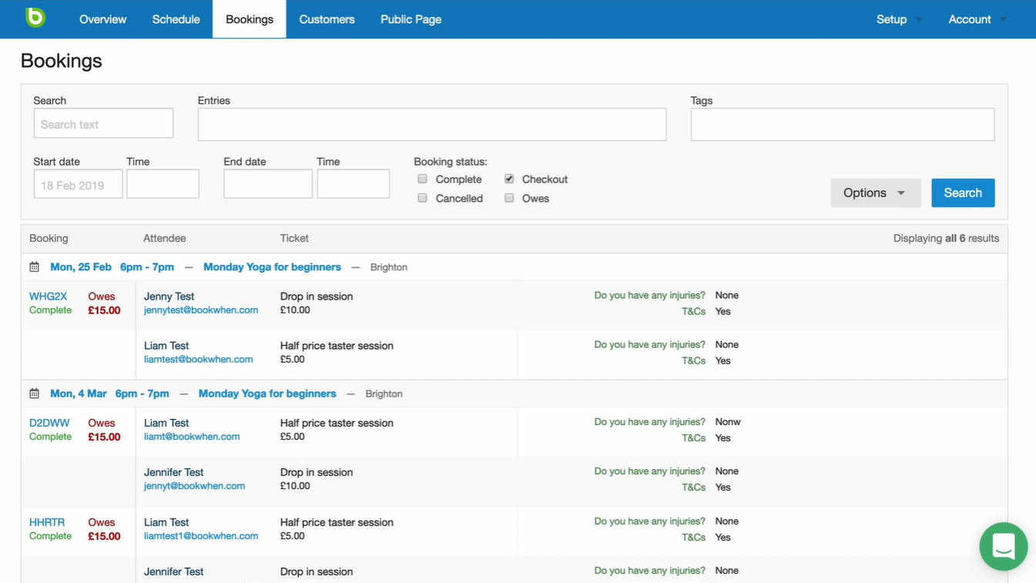The width and height of the screenshot is (1036, 583).
Task: Open Monday Yoga for beginners event details
Action: pyautogui.click(x=272, y=266)
